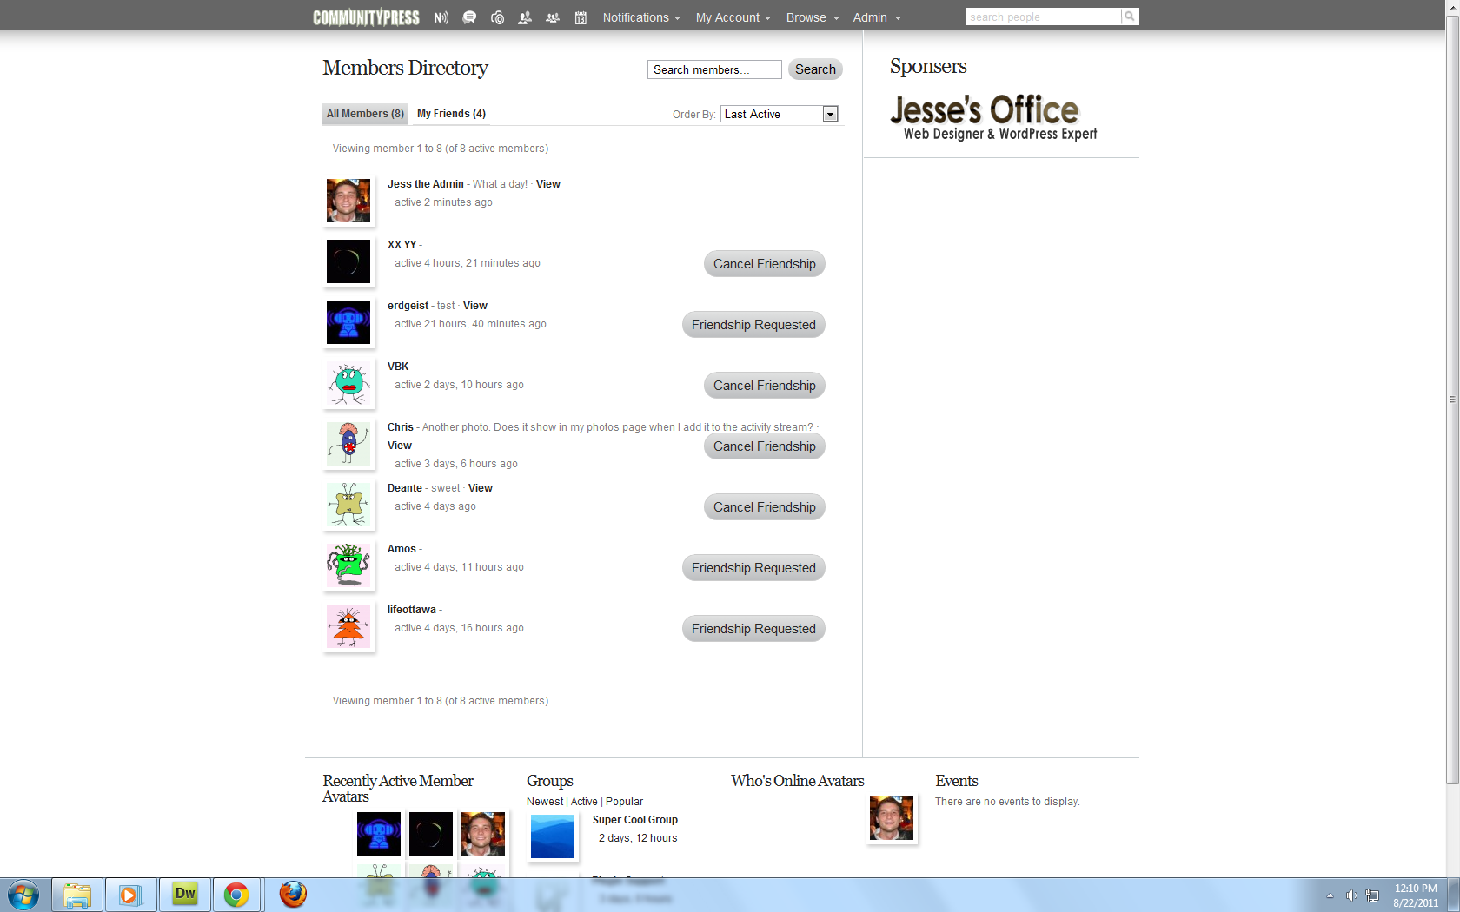Open erdgeist's profile name link

tap(408, 306)
